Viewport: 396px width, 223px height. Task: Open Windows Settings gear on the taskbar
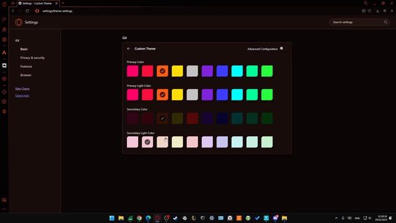[212, 218]
